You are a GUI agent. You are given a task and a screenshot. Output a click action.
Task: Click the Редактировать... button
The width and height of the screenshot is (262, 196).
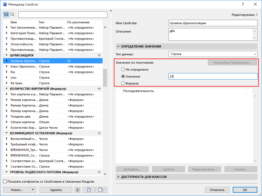click(x=205, y=169)
